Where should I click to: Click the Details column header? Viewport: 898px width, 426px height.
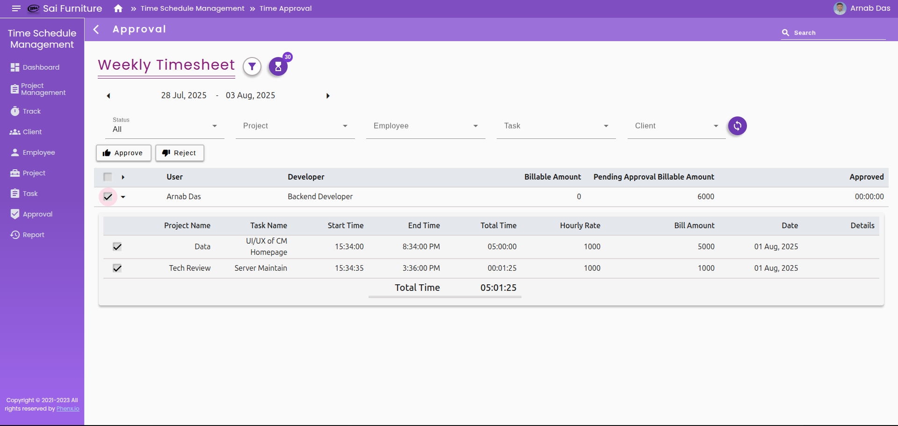coord(862,225)
